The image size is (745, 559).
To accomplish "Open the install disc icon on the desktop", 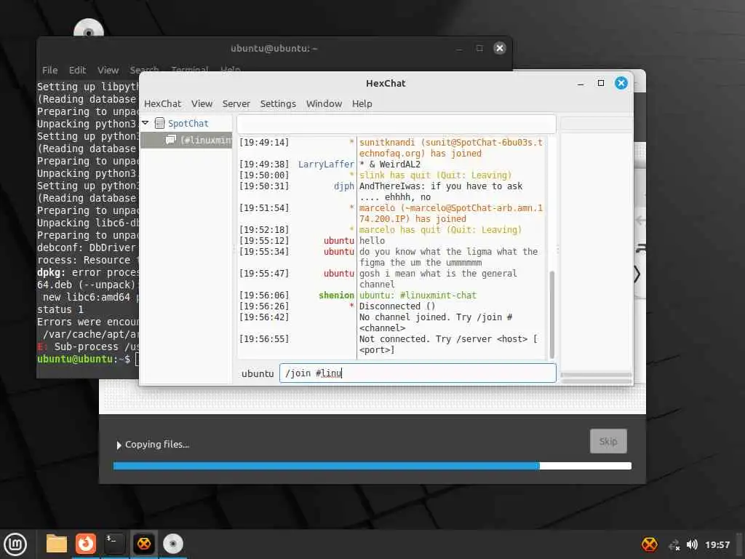I will [x=89, y=28].
